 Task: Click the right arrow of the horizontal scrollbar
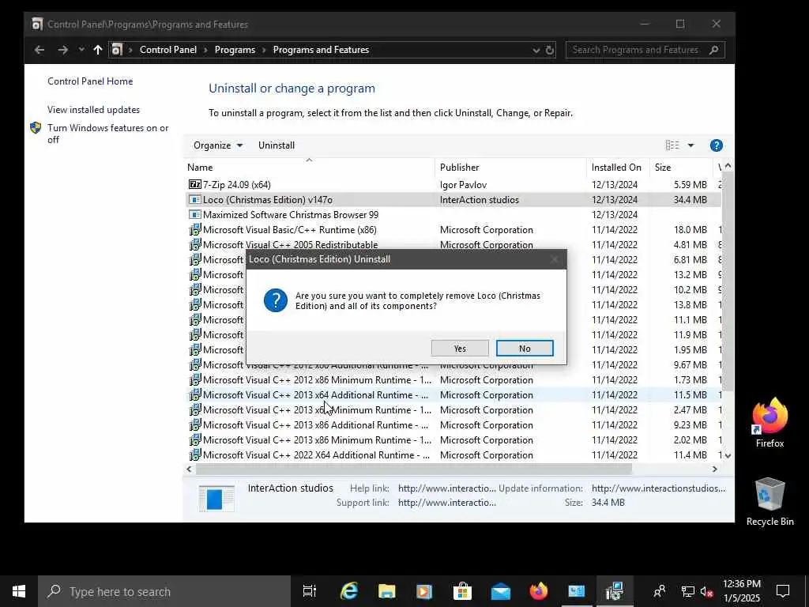[x=714, y=469]
